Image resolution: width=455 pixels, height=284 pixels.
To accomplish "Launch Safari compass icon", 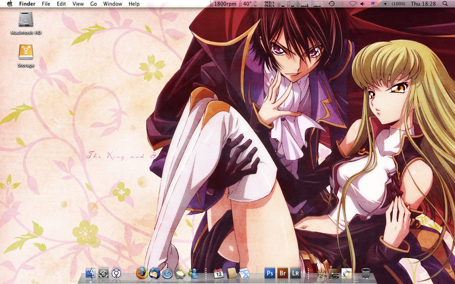I will click(167, 273).
